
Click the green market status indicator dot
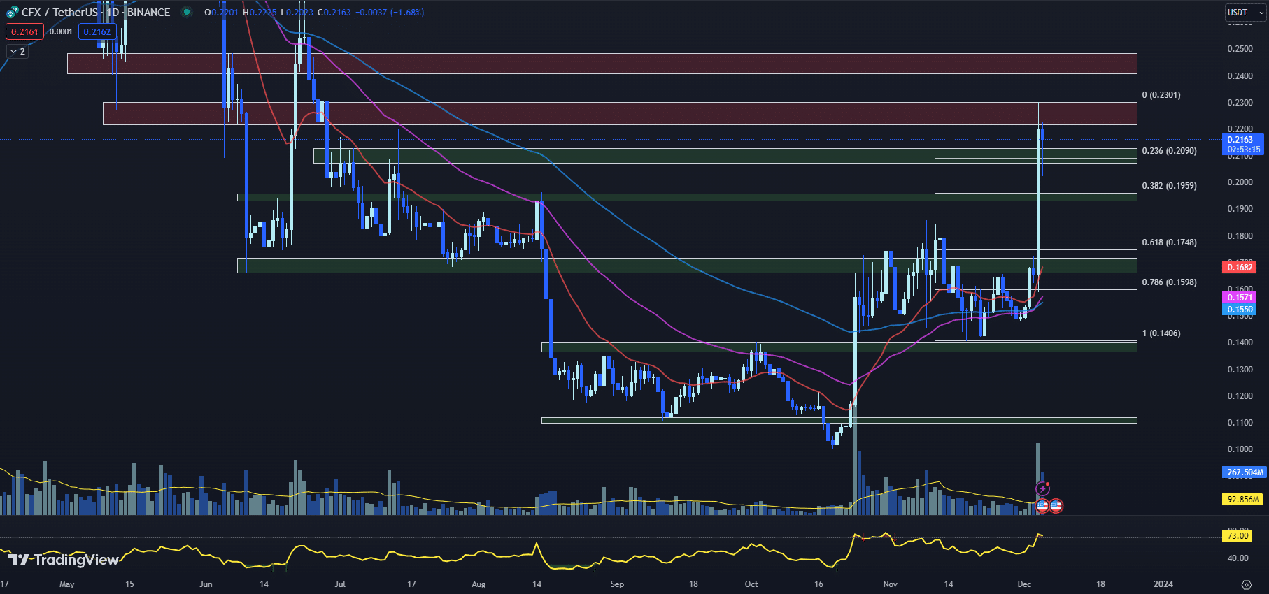click(186, 12)
